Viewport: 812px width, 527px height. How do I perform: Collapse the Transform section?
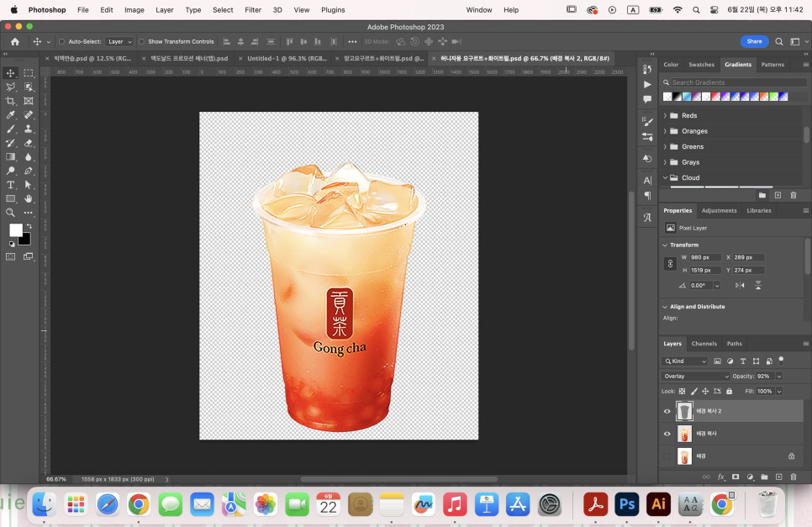click(666, 245)
